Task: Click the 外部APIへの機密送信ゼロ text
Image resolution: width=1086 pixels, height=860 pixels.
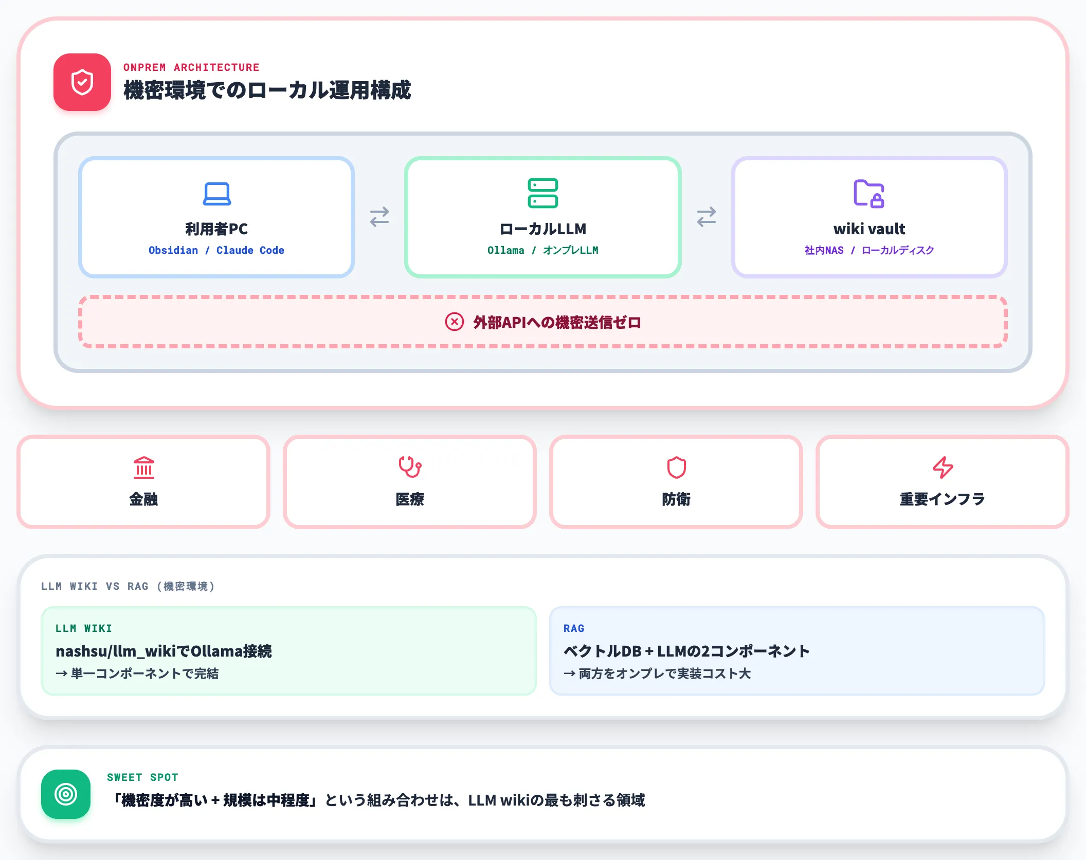Action: tap(557, 322)
